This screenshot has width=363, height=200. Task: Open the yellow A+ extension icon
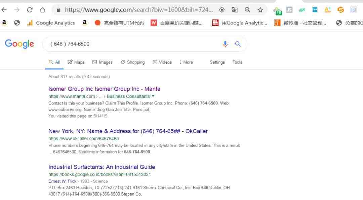point(328,10)
